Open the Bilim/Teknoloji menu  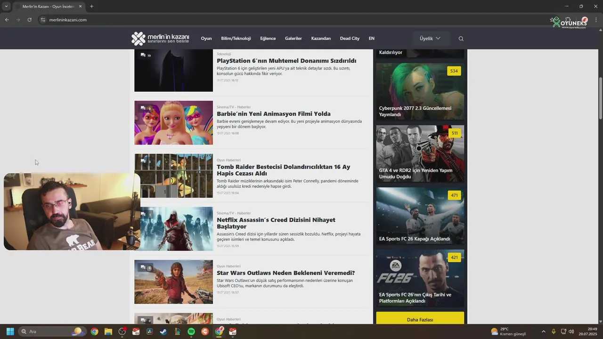[x=236, y=39]
